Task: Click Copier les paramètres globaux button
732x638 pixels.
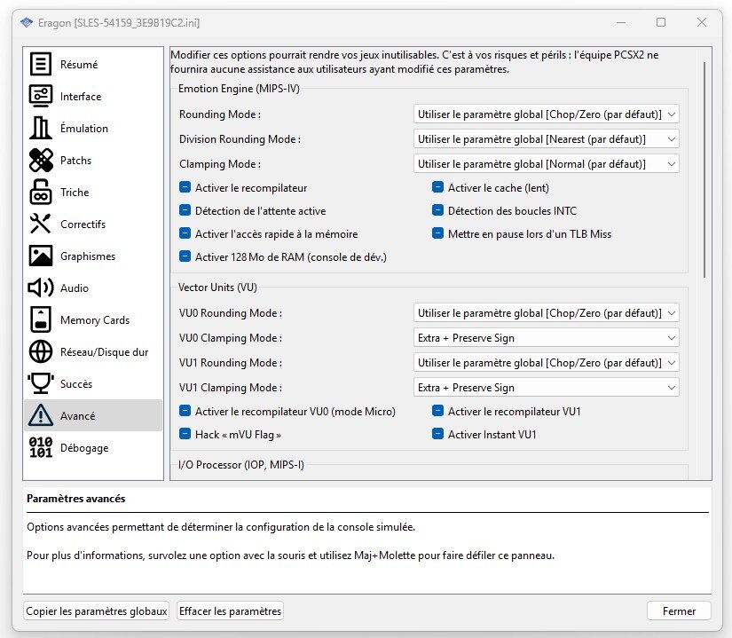Action: [97, 610]
